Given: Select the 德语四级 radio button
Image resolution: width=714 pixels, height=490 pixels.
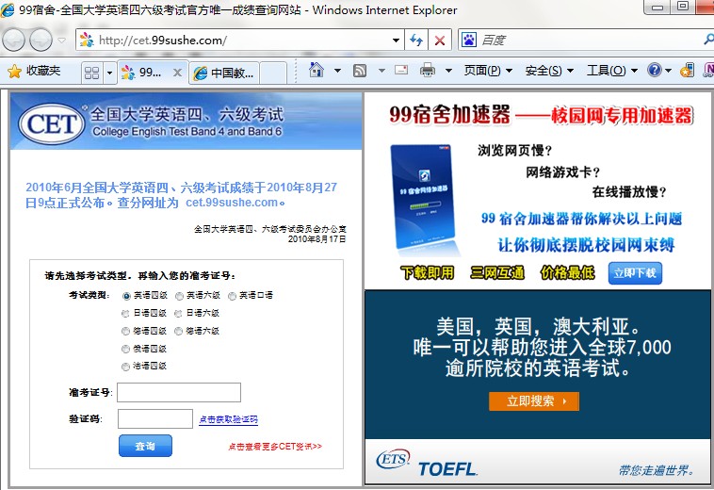Looking at the screenshot, I should pos(125,331).
